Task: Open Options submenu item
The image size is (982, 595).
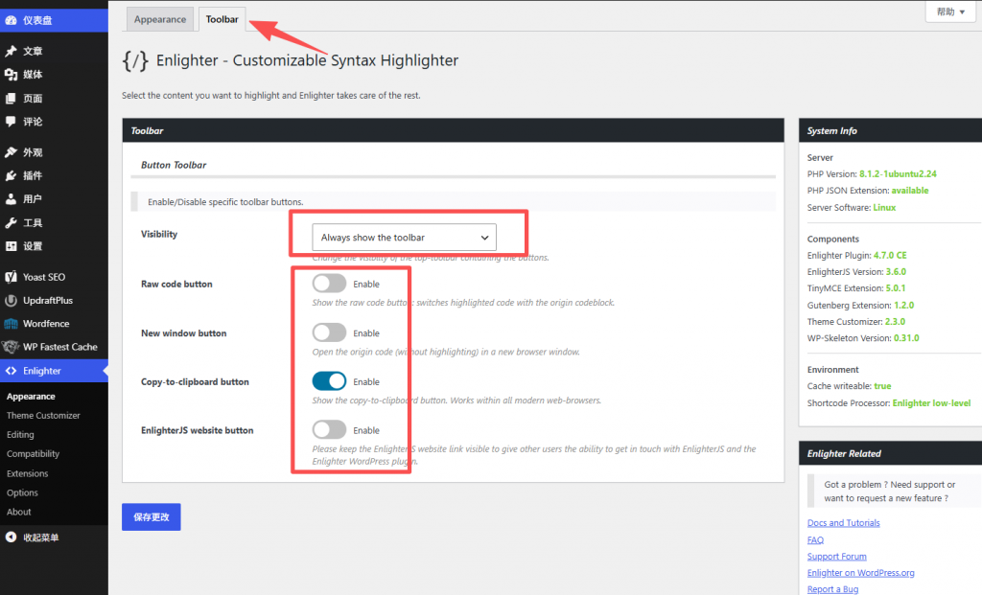Action: (x=22, y=492)
